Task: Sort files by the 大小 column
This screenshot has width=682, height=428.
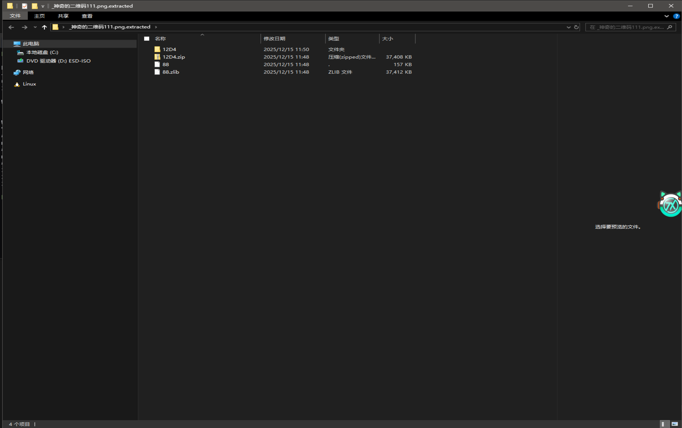Action: pyautogui.click(x=388, y=39)
